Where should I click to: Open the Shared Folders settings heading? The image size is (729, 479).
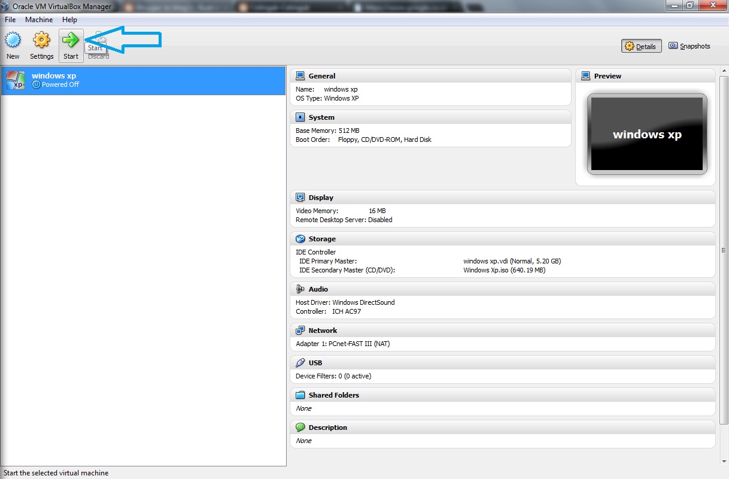point(334,395)
